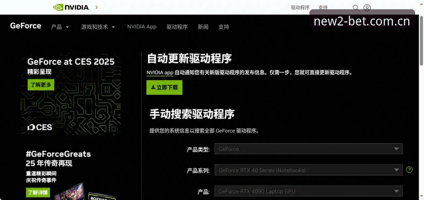This screenshot has width=424, height=200.
Task: Click the 立即下载 download button
Action: click(x=164, y=87)
